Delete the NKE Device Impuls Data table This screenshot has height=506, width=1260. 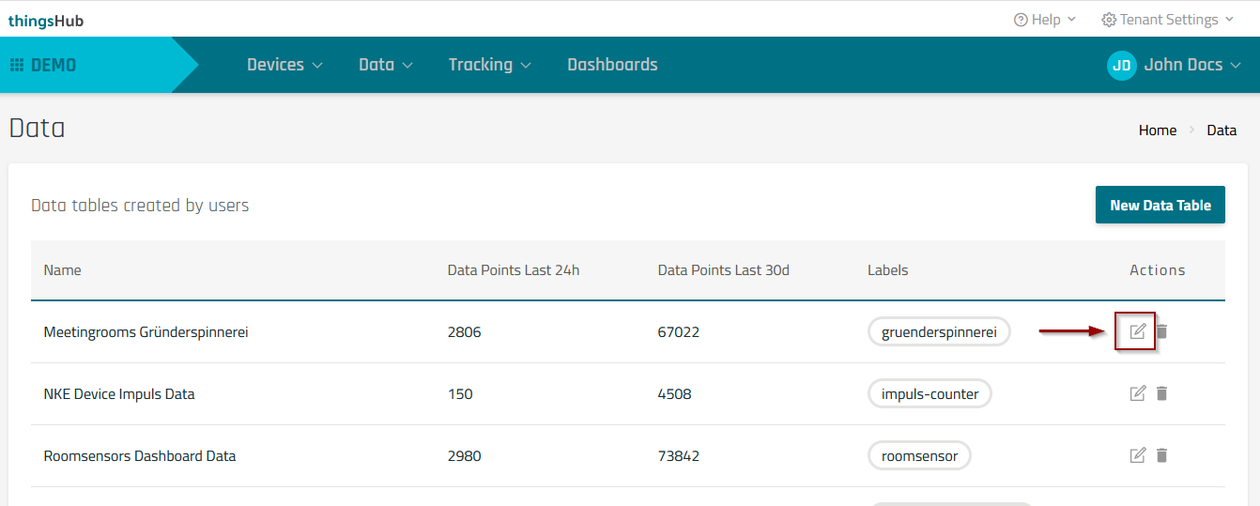pyautogui.click(x=1161, y=393)
